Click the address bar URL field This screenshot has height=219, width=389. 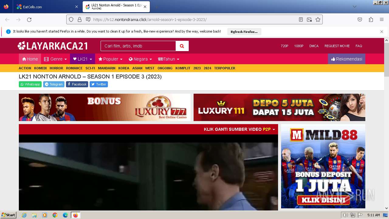click(194, 19)
